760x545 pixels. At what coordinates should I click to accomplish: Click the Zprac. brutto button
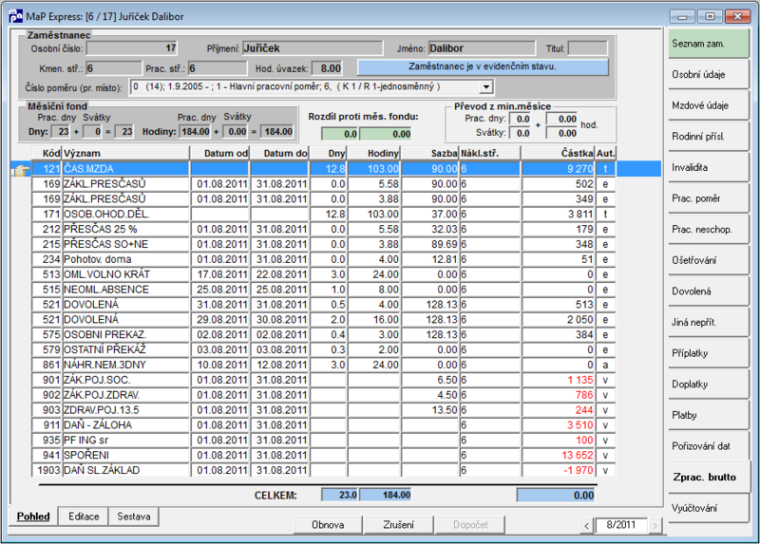[x=708, y=478]
